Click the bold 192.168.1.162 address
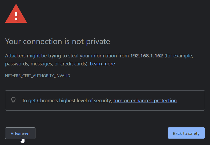The height and width of the screenshot is (145, 210). (x=146, y=56)
